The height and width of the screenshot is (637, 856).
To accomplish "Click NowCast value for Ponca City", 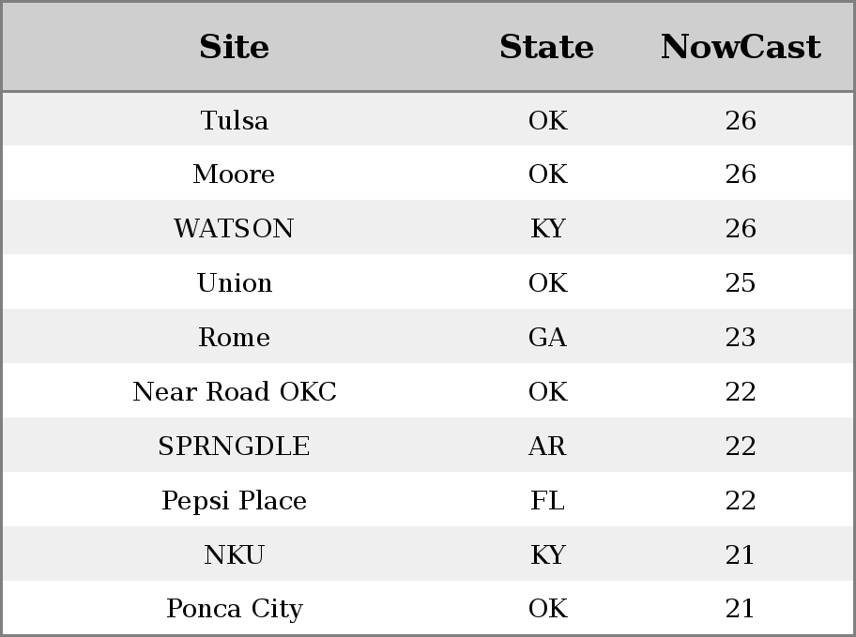I will click(x=741, y=608).
